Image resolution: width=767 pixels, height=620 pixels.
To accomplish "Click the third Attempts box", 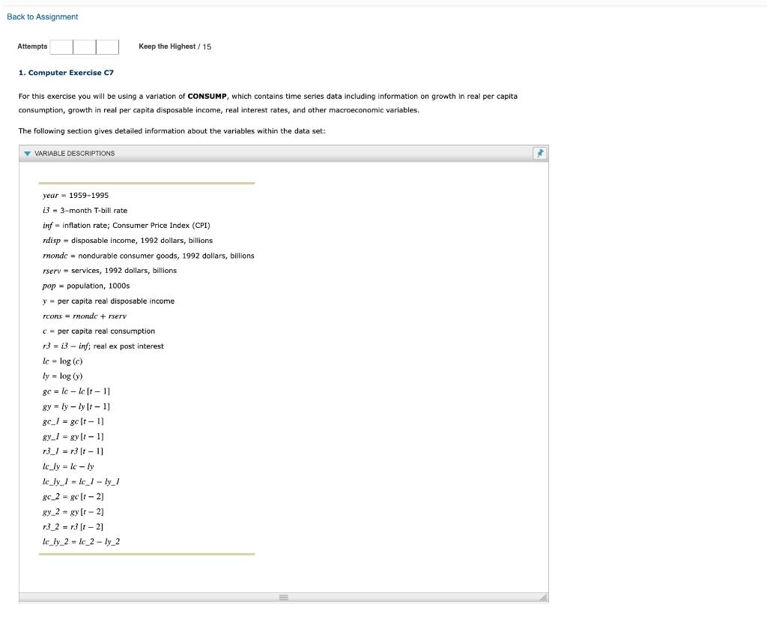I will (x=108, y=46).
